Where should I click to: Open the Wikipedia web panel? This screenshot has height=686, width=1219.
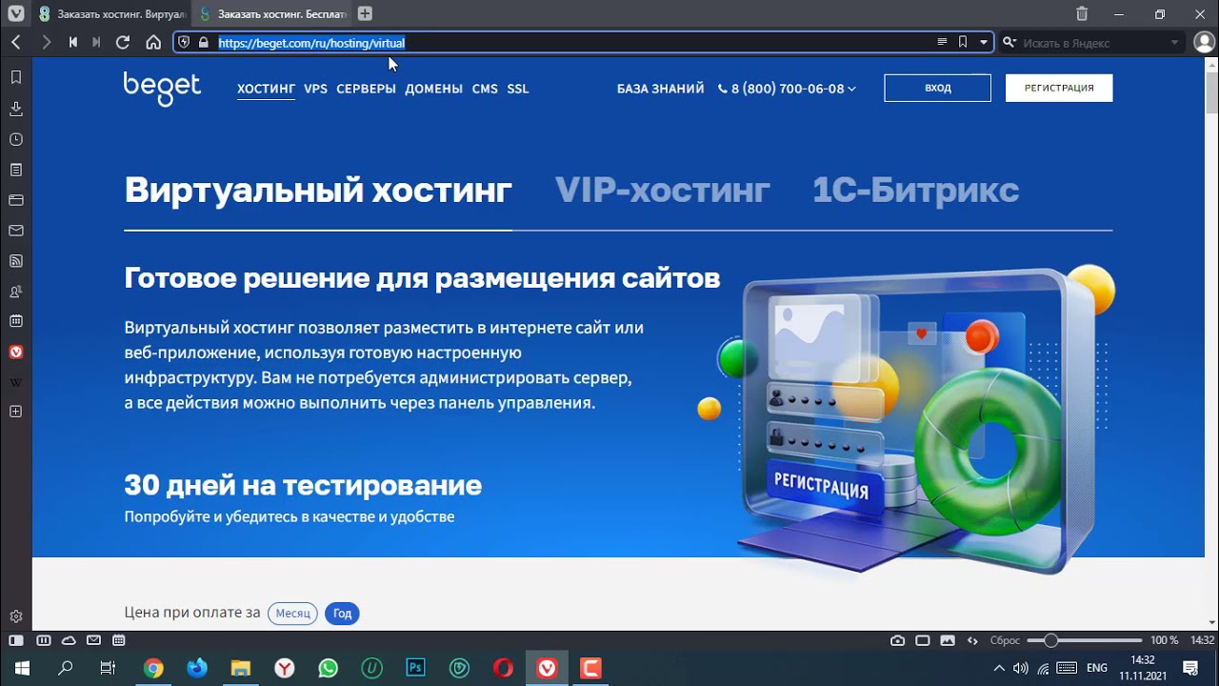coord(16,382)
